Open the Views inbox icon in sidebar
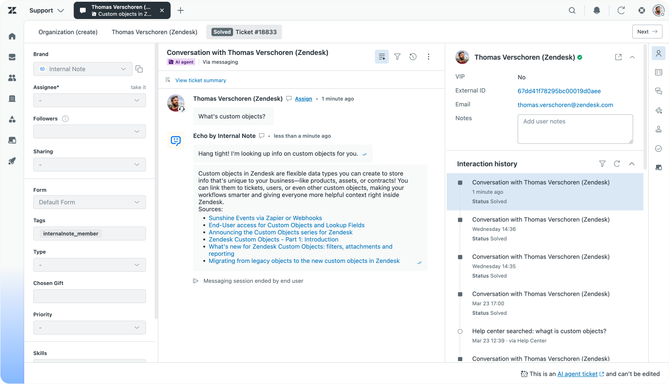Screen dimensions: 669x384 click(x=12, y=57)
